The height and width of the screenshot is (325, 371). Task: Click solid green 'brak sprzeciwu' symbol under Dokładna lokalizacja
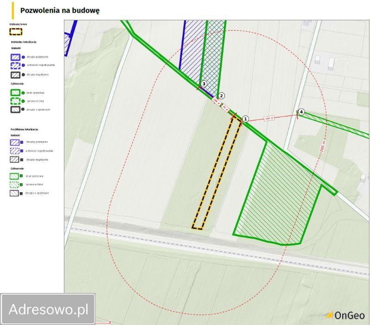[15, 92]
